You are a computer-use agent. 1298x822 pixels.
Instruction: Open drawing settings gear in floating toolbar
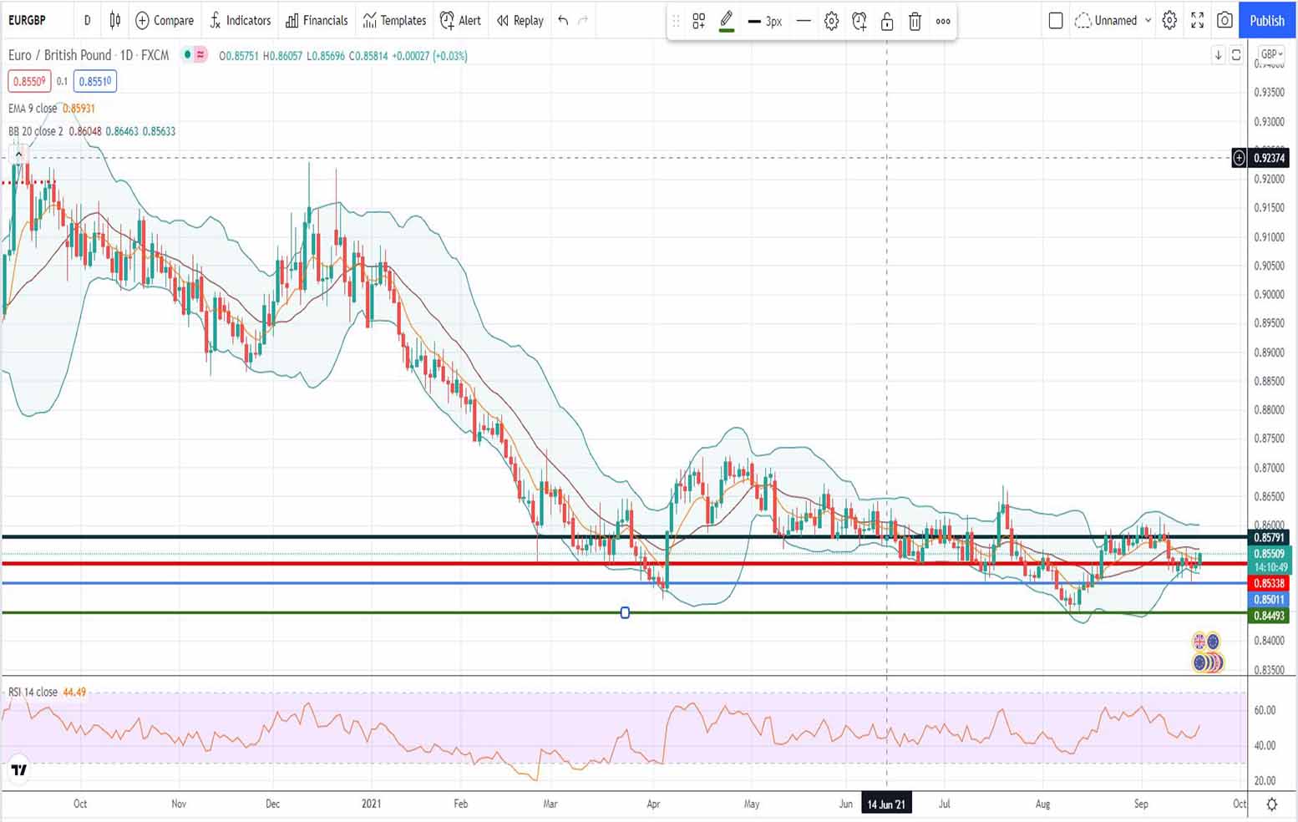point(831,22)
